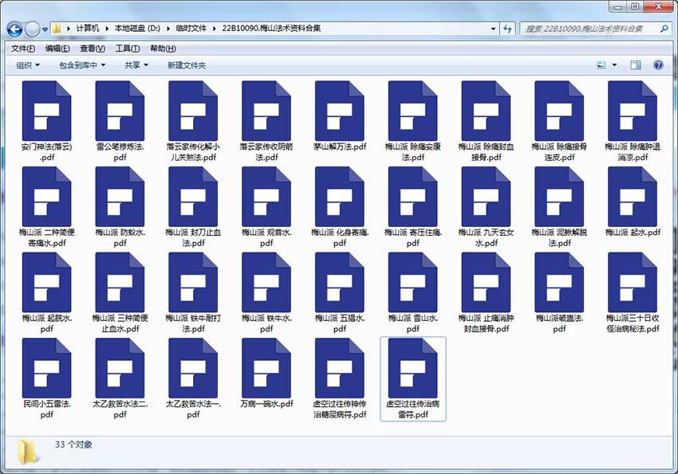Open recent pages dropdown arrow
678x474 pixels.
pos(45,29)
